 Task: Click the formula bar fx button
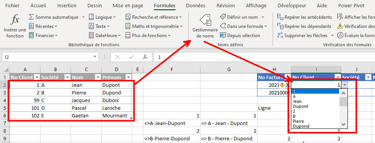click(145, 57)
